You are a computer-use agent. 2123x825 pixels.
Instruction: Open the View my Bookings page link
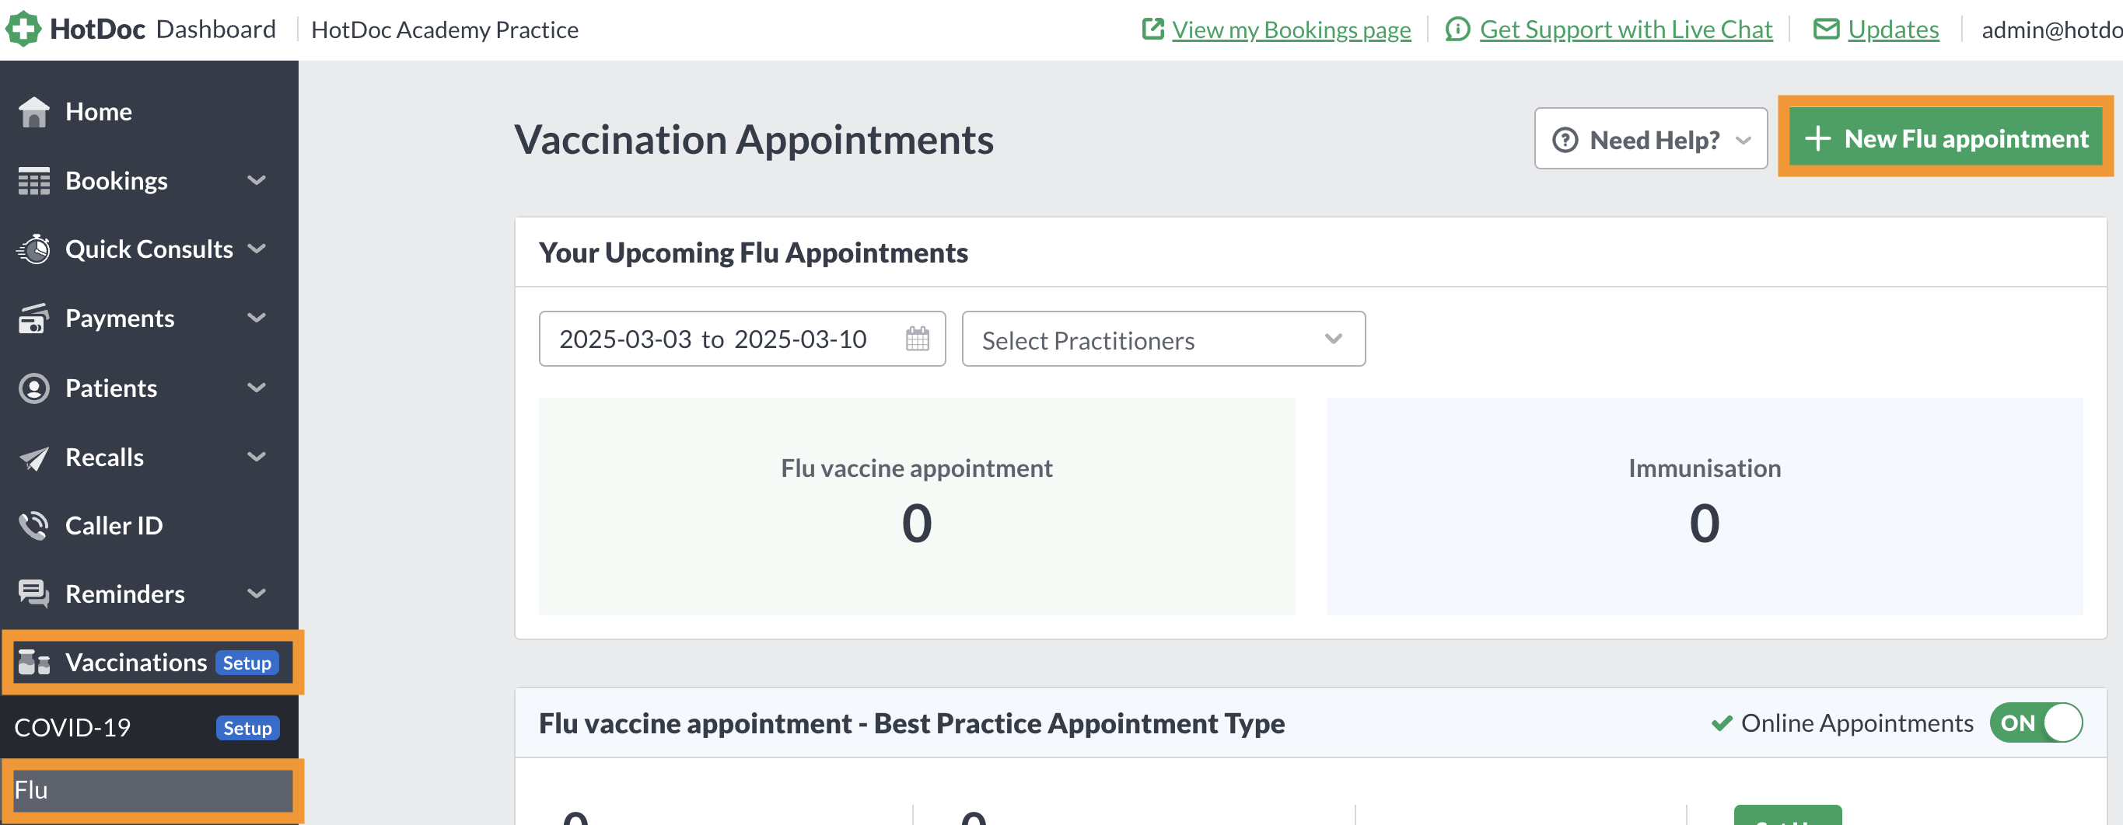1291,30
